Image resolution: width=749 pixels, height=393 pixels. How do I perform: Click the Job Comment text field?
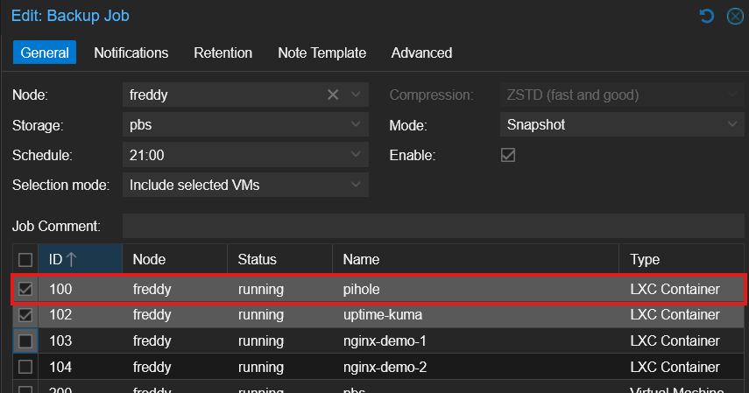point(433,226)
